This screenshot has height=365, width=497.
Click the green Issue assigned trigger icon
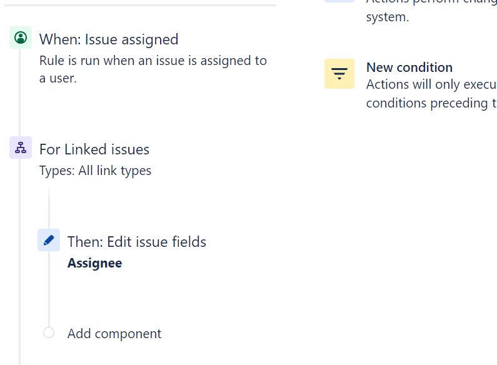21,37
